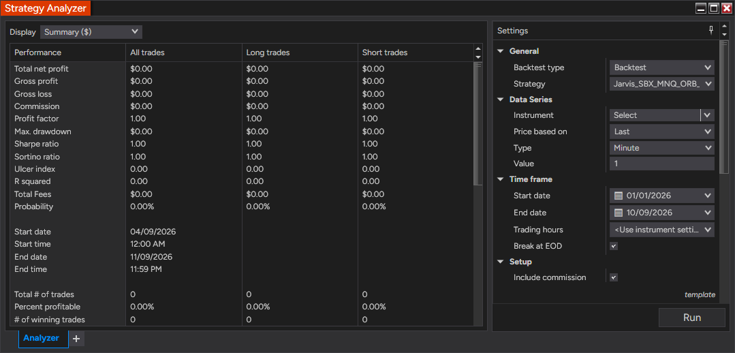735x353 pixels.
Task: Open Strategy dropdown Jarvis_SBX_MNQ_ORB
Action: click(662, 84)
